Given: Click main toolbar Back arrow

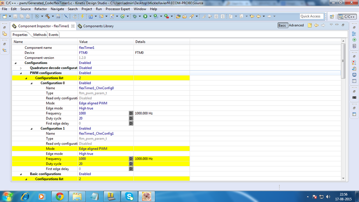Looking at the screenshot, I should [258, 16].
